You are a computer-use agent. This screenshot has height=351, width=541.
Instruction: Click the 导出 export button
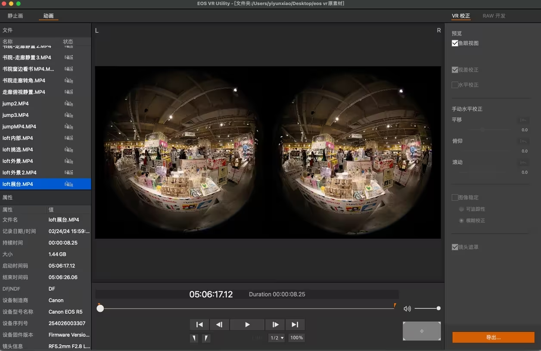tap(493, 337)
